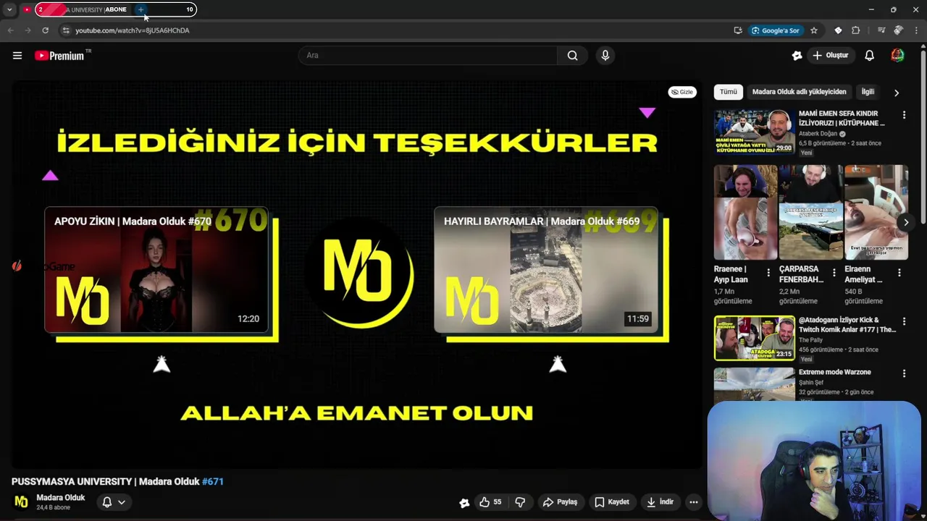Open Atadogann İzliyor Kick & Twitch thumbnail
The height and width of the screenshot is (521, 927).
[x=754, y=338]
